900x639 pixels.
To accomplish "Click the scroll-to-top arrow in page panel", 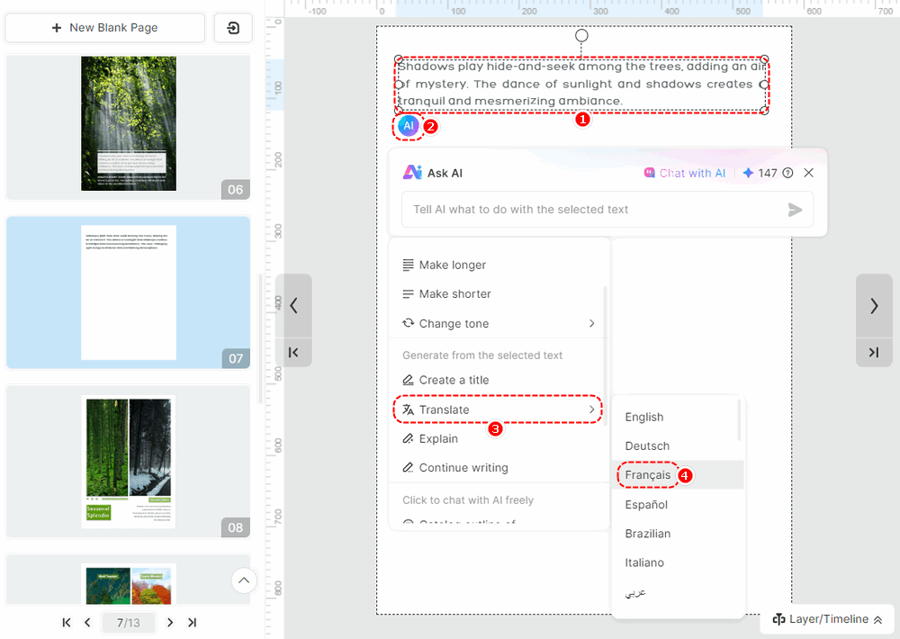I will [244, 580].
